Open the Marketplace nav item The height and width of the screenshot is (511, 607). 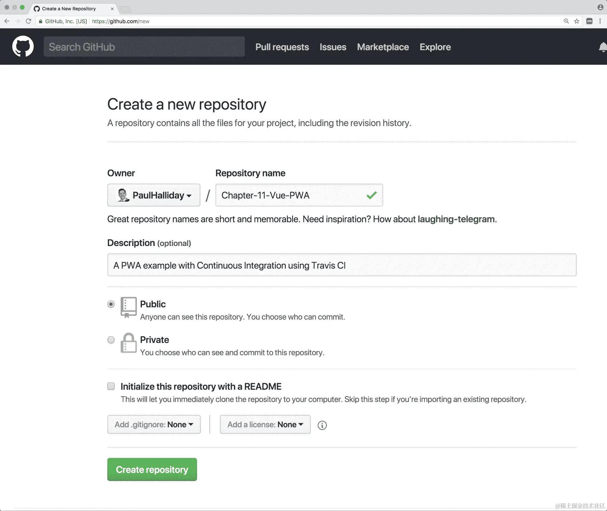pos(383,47)
